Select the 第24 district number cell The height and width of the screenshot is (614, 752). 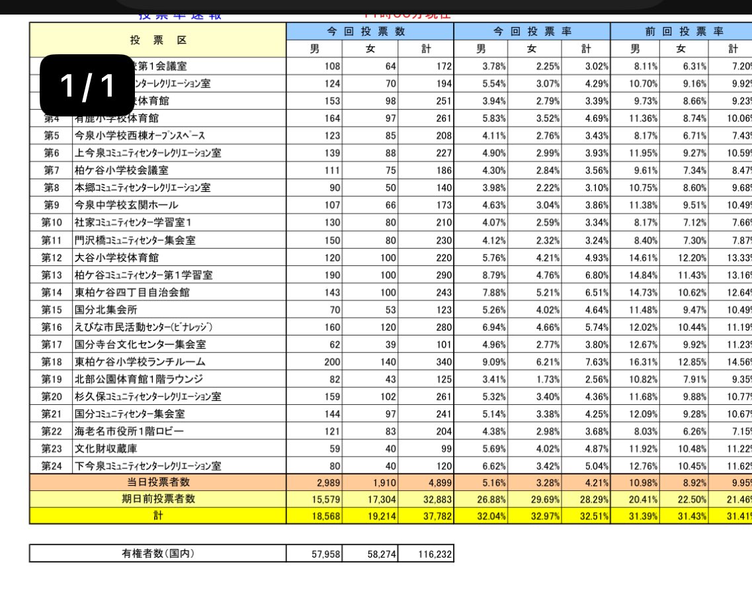52,466
